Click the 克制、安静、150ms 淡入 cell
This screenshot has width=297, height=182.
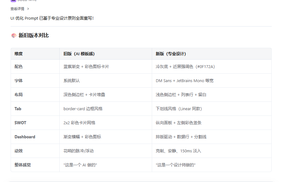pyautogui.click(x=178, y=151)
